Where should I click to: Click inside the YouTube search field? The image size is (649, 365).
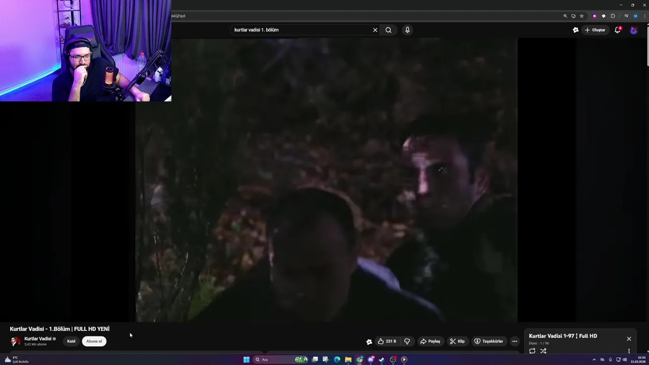pos(302,30)
